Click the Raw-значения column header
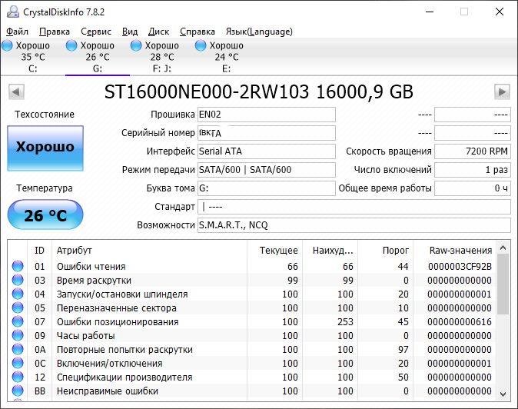 click(455, 251)
